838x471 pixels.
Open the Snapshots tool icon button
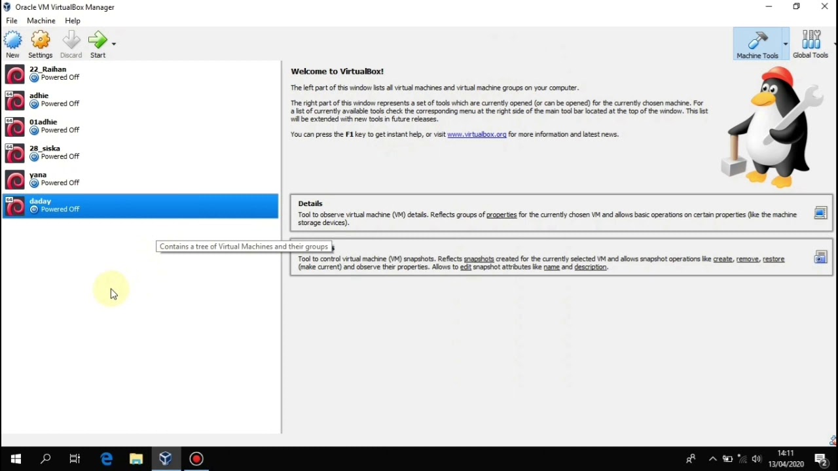[820, 257]
